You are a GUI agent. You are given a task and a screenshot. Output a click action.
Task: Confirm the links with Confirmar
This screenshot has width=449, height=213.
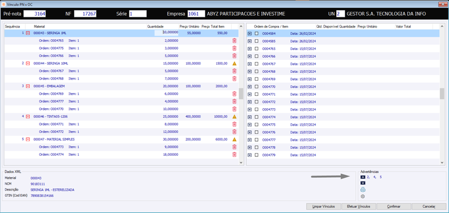pos(394,206)
